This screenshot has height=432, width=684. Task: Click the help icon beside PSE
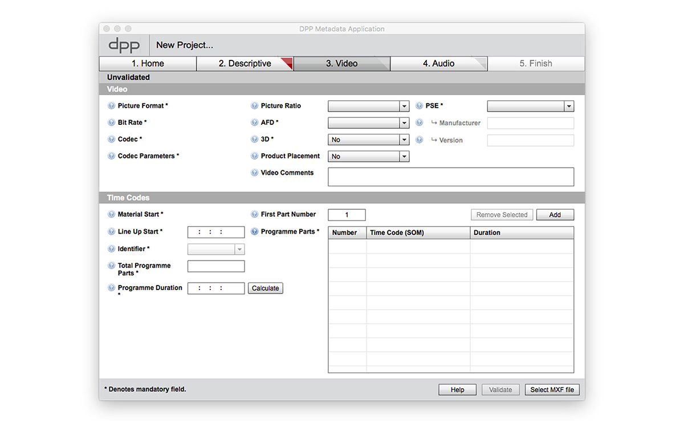point(419,105)
